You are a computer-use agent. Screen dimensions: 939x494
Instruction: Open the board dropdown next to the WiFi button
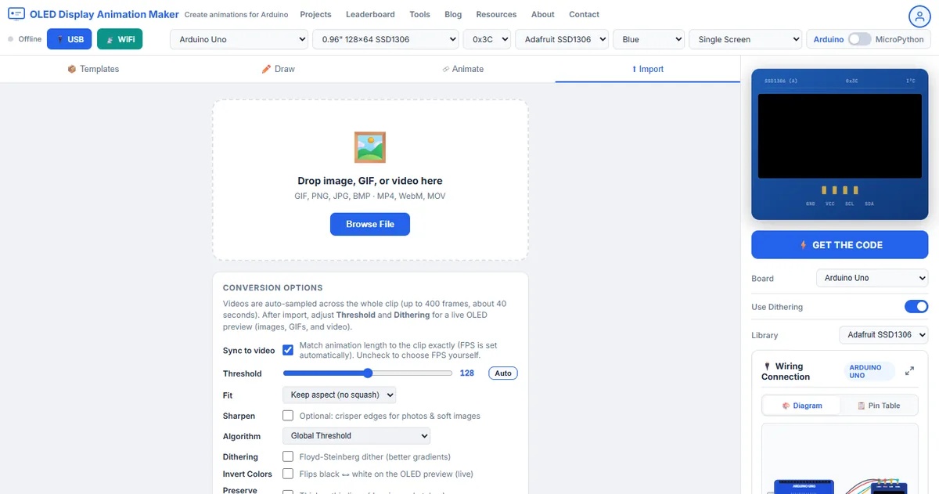(239, 39)
